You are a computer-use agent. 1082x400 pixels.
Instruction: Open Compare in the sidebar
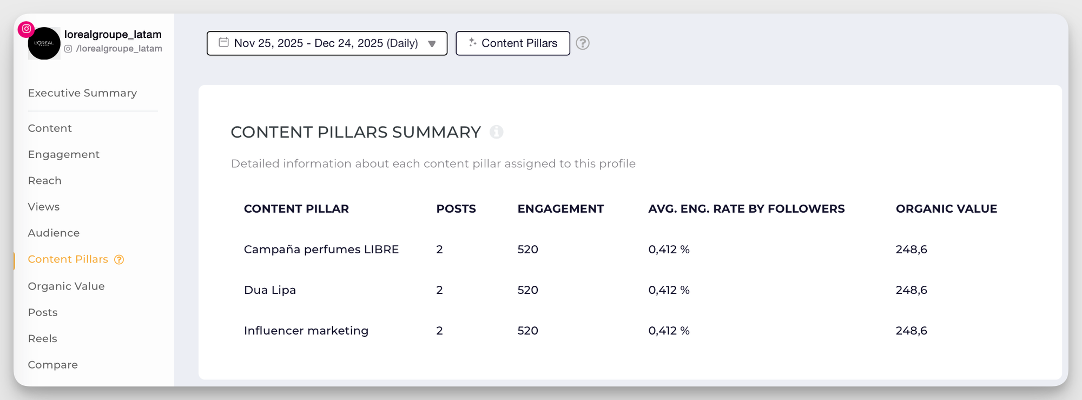click(x=53, y=365)
